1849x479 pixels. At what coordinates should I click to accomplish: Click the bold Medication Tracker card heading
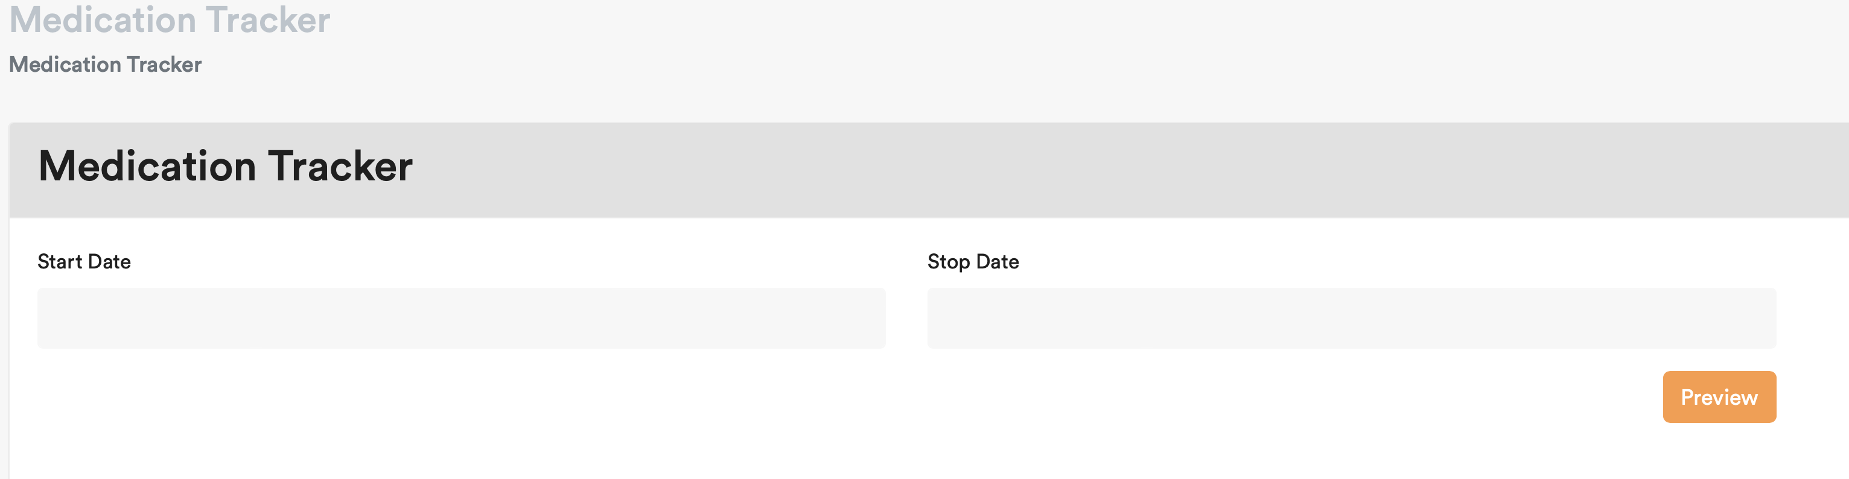pyautogui.click(x=225, y=167)
